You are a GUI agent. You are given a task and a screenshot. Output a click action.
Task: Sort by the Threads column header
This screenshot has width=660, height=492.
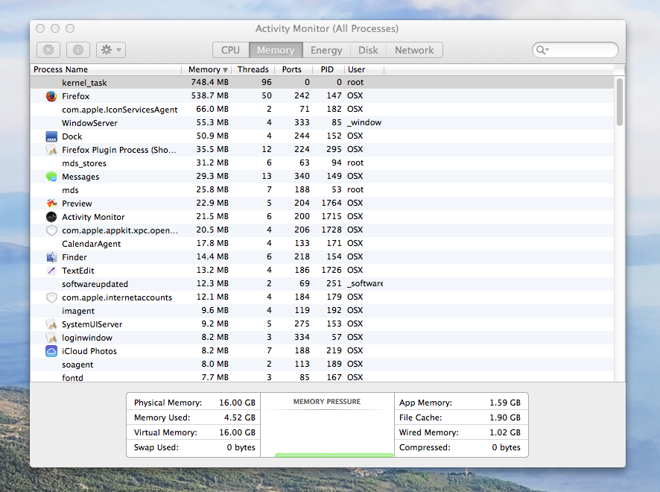pos(253,69)
